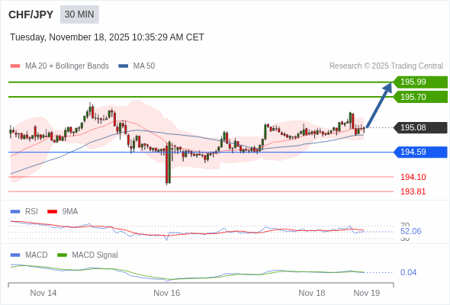Screen dimensions: 450x305
Task: Click the MA 50 blue legend swatch
Action: click(x=124, y=66)
